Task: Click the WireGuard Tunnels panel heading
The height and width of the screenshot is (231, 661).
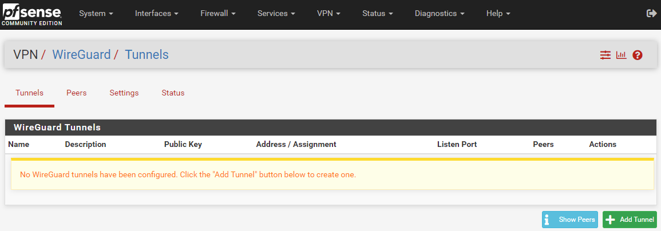Action: (x=331, y=128)
